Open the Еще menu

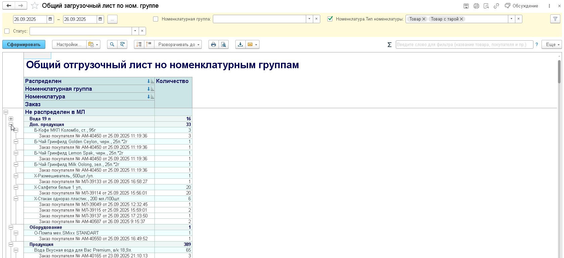pyautogui.click(x=553, y=44)
